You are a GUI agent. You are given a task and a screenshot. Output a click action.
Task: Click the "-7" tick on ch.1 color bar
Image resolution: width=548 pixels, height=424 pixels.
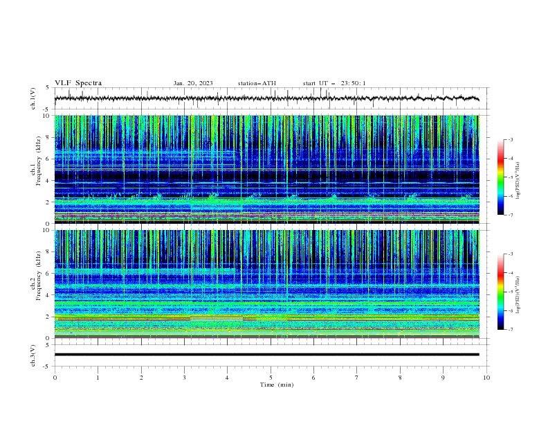tap(510, 215)
